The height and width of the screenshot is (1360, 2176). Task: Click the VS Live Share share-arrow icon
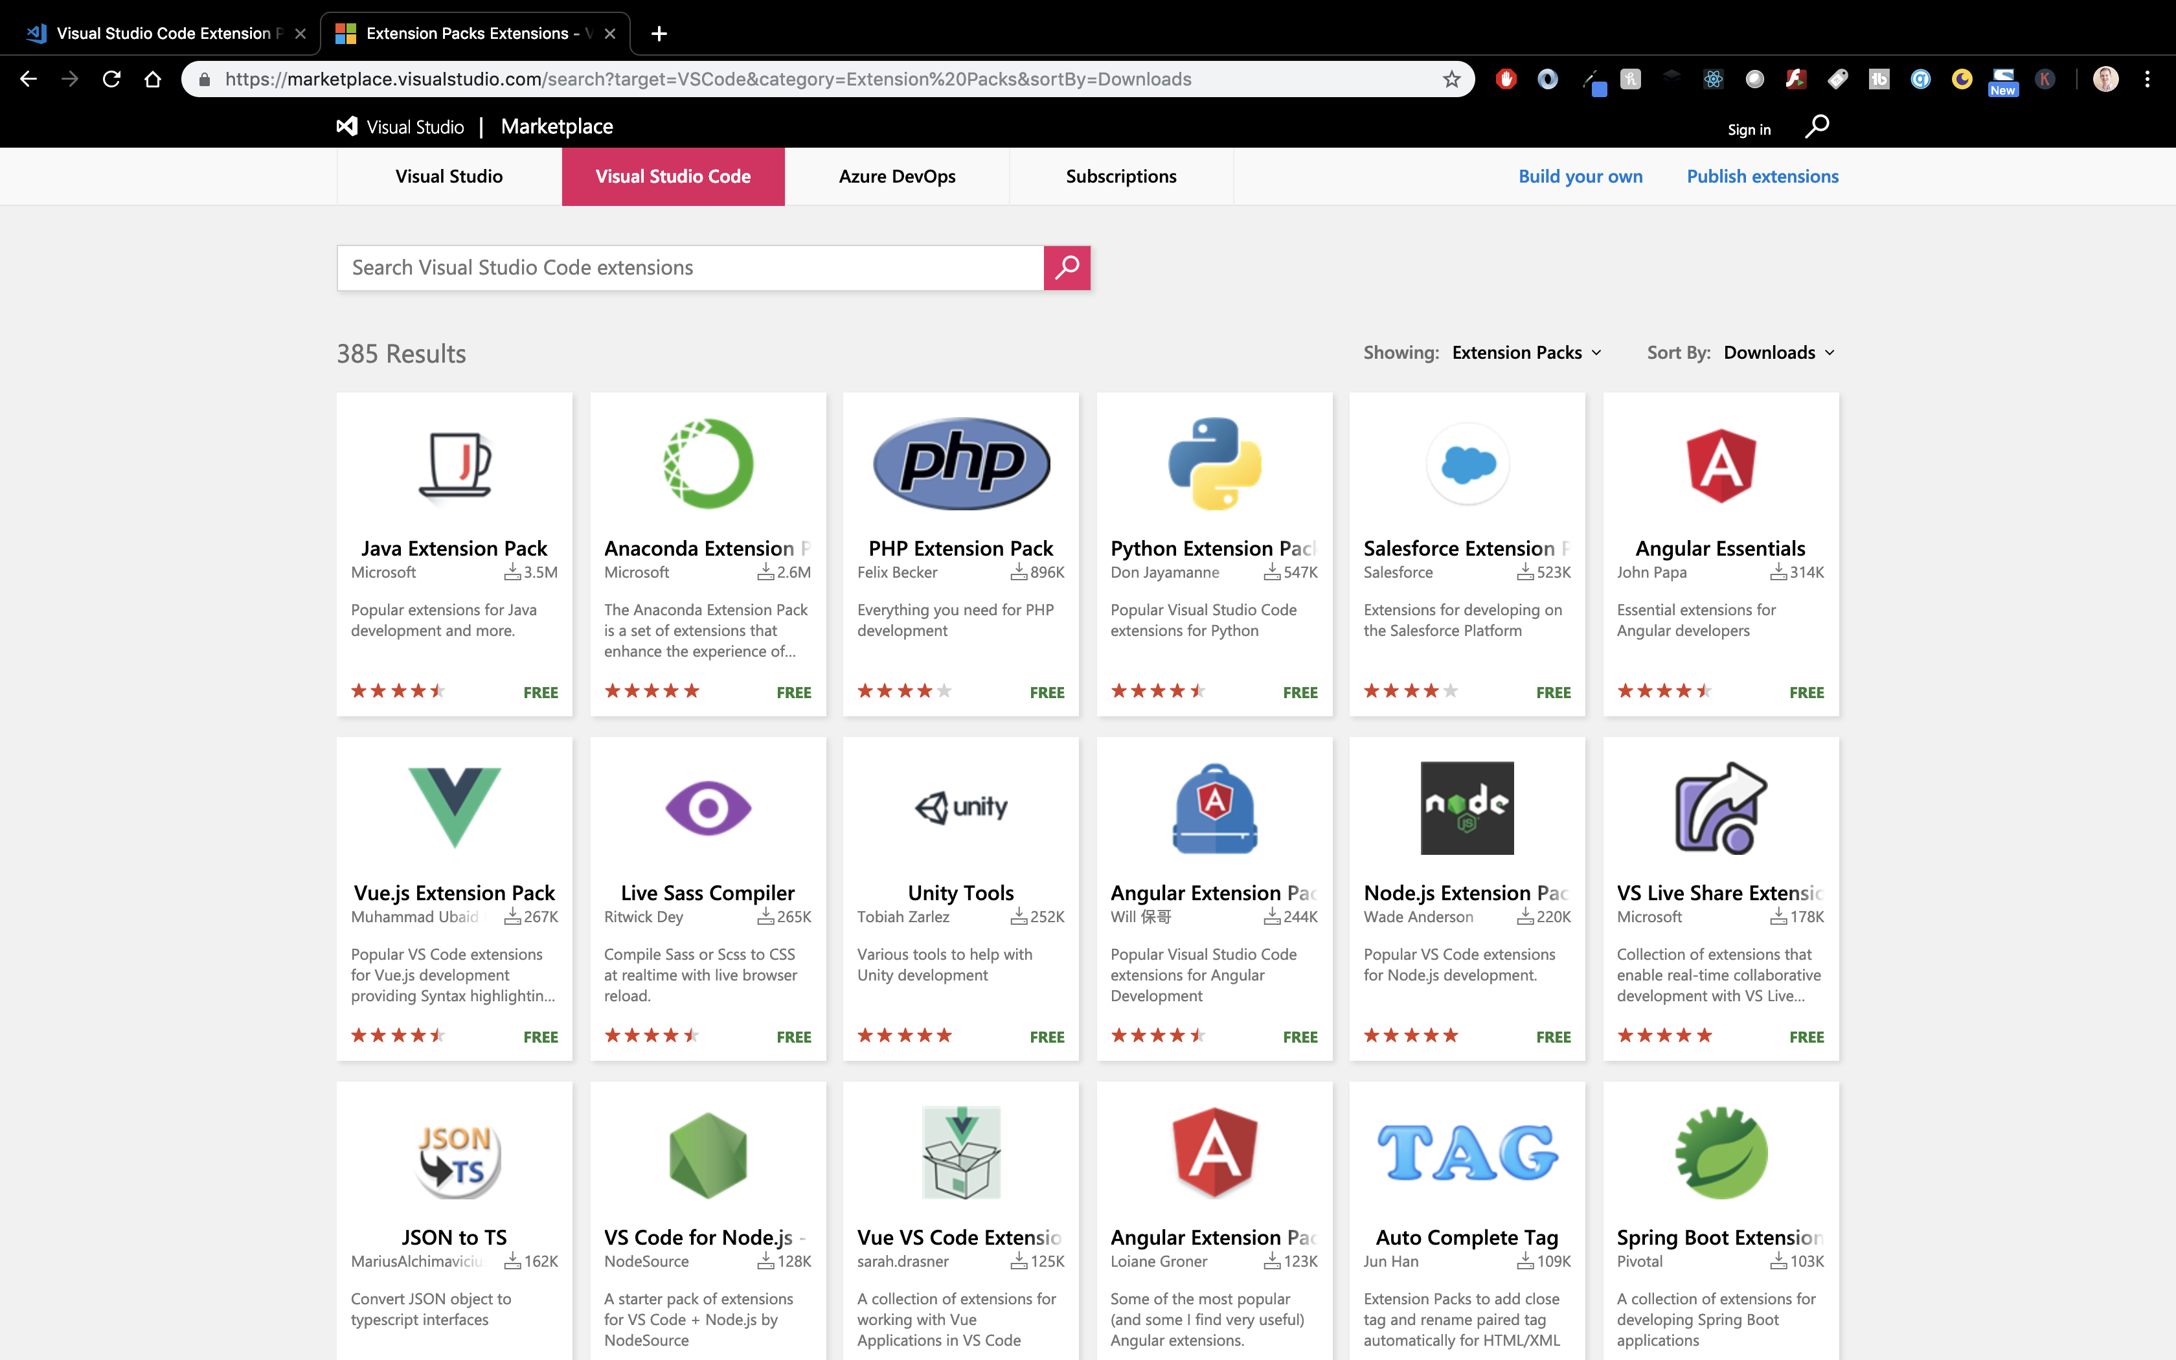click(1721, 808)
